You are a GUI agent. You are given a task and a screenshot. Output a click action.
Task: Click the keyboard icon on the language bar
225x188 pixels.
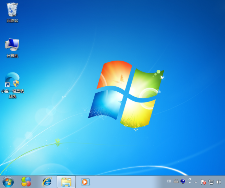[176, 181]
